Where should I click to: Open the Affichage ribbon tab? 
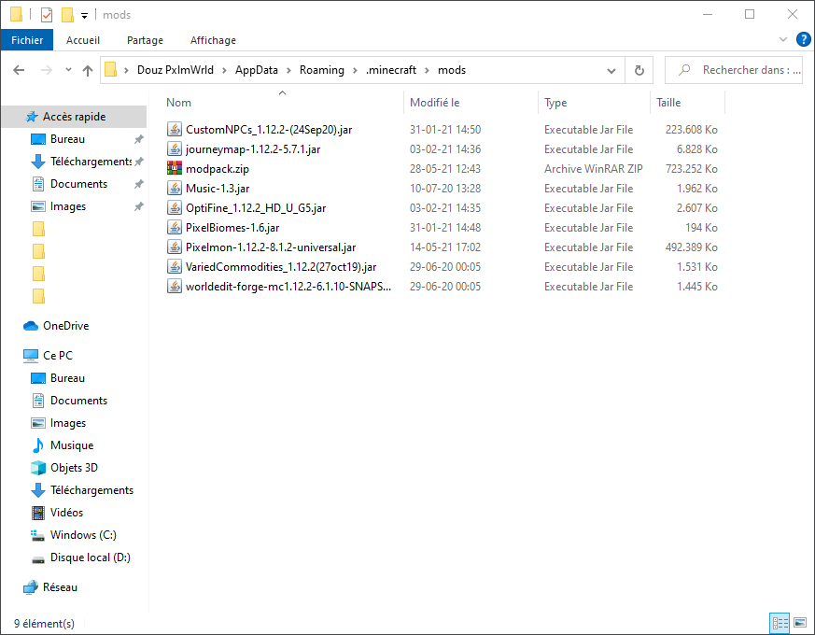pyautogui.click(x=213, y=40)
